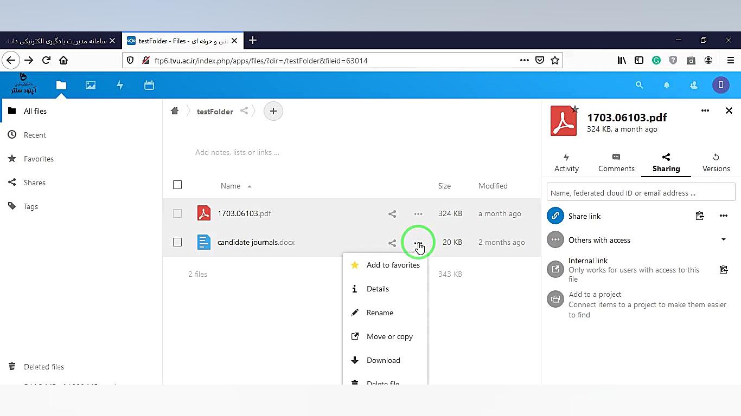
Task: Click share icon for candidate journals.docx
Action: click(x=392, y=243)
